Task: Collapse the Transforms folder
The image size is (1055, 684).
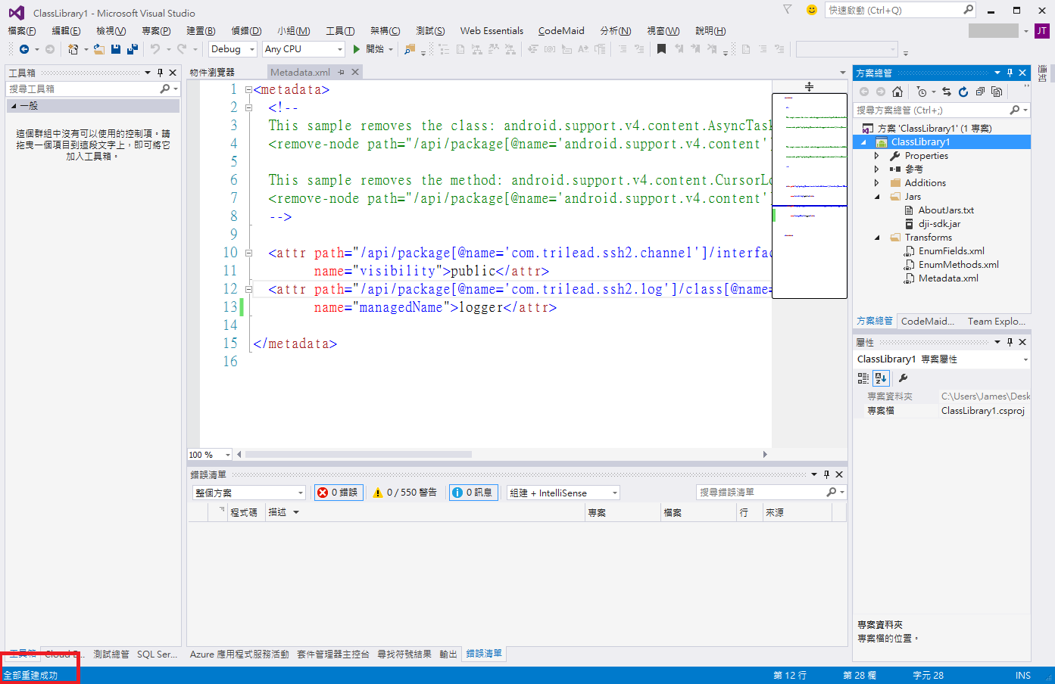Action: [877, 238]
